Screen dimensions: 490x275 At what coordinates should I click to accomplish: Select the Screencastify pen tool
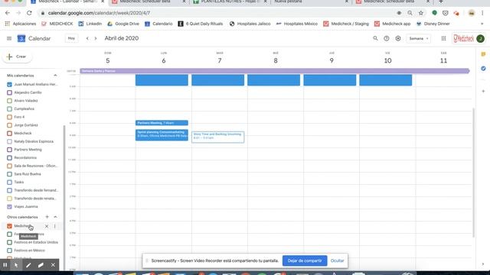pyautogui.click(x=28, y=265)
